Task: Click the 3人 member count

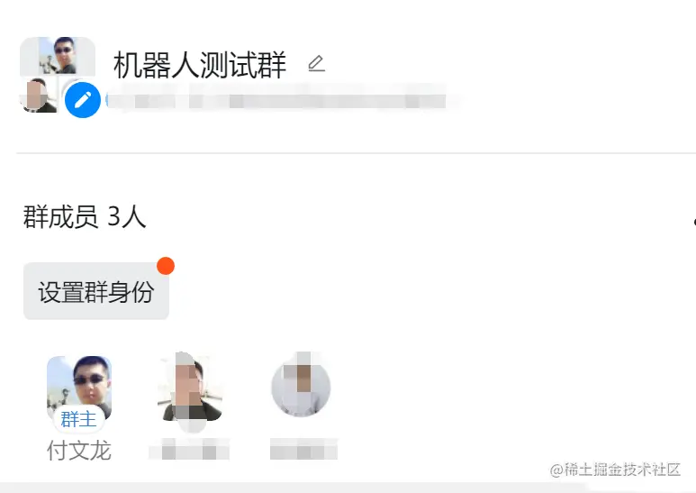Action: click(127, 216)
